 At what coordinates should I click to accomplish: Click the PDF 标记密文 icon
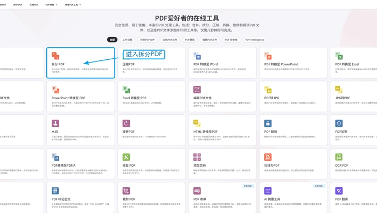point(55,190)
